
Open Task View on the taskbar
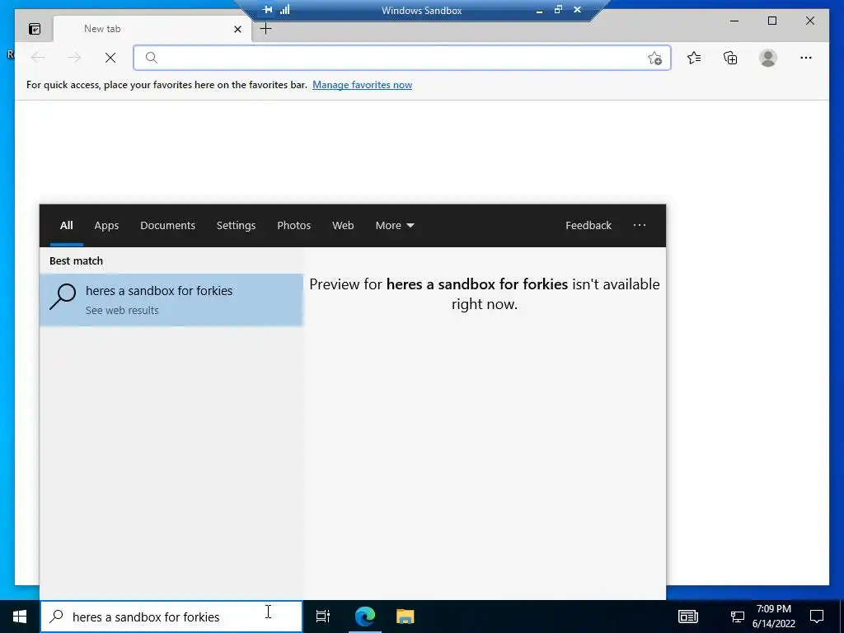click(322, 617)
